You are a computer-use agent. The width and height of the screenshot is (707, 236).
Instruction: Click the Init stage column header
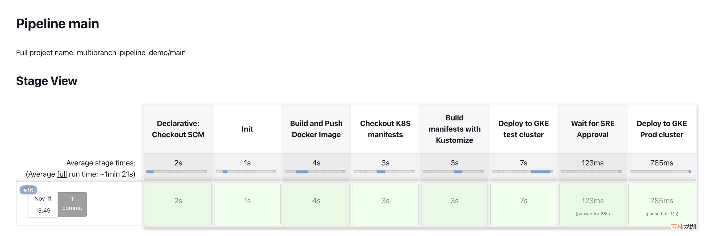[247, 129]
